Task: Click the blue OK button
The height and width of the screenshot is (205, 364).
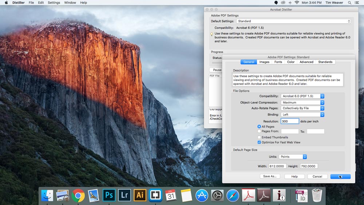Action: click(340, 177)
